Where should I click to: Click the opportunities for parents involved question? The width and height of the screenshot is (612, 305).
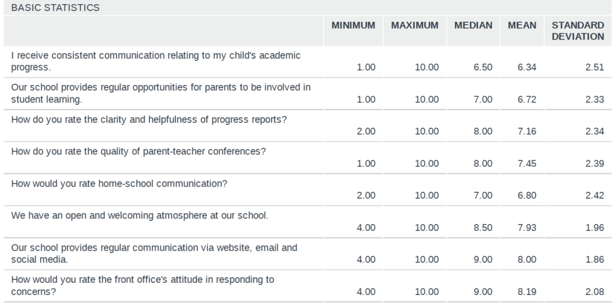pos(161,93)
